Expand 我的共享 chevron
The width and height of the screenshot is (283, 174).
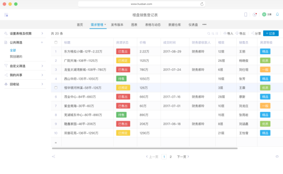42,75
